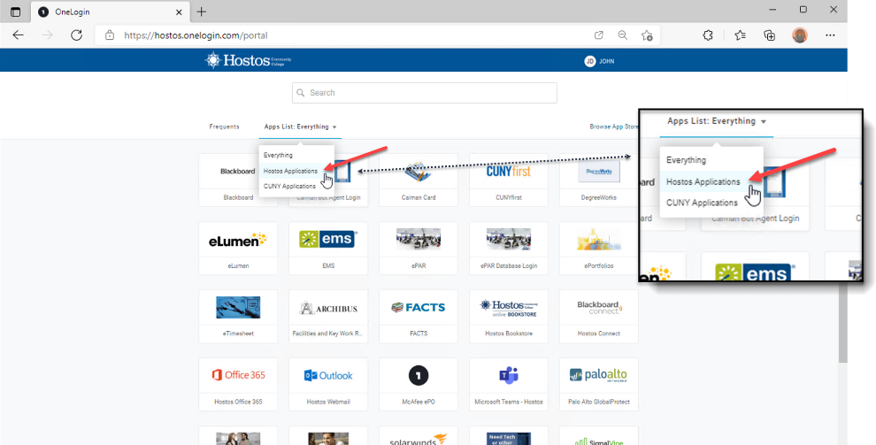Click the Browse App Store link
The image size is (876, 445).
click(x=614, y=127)
